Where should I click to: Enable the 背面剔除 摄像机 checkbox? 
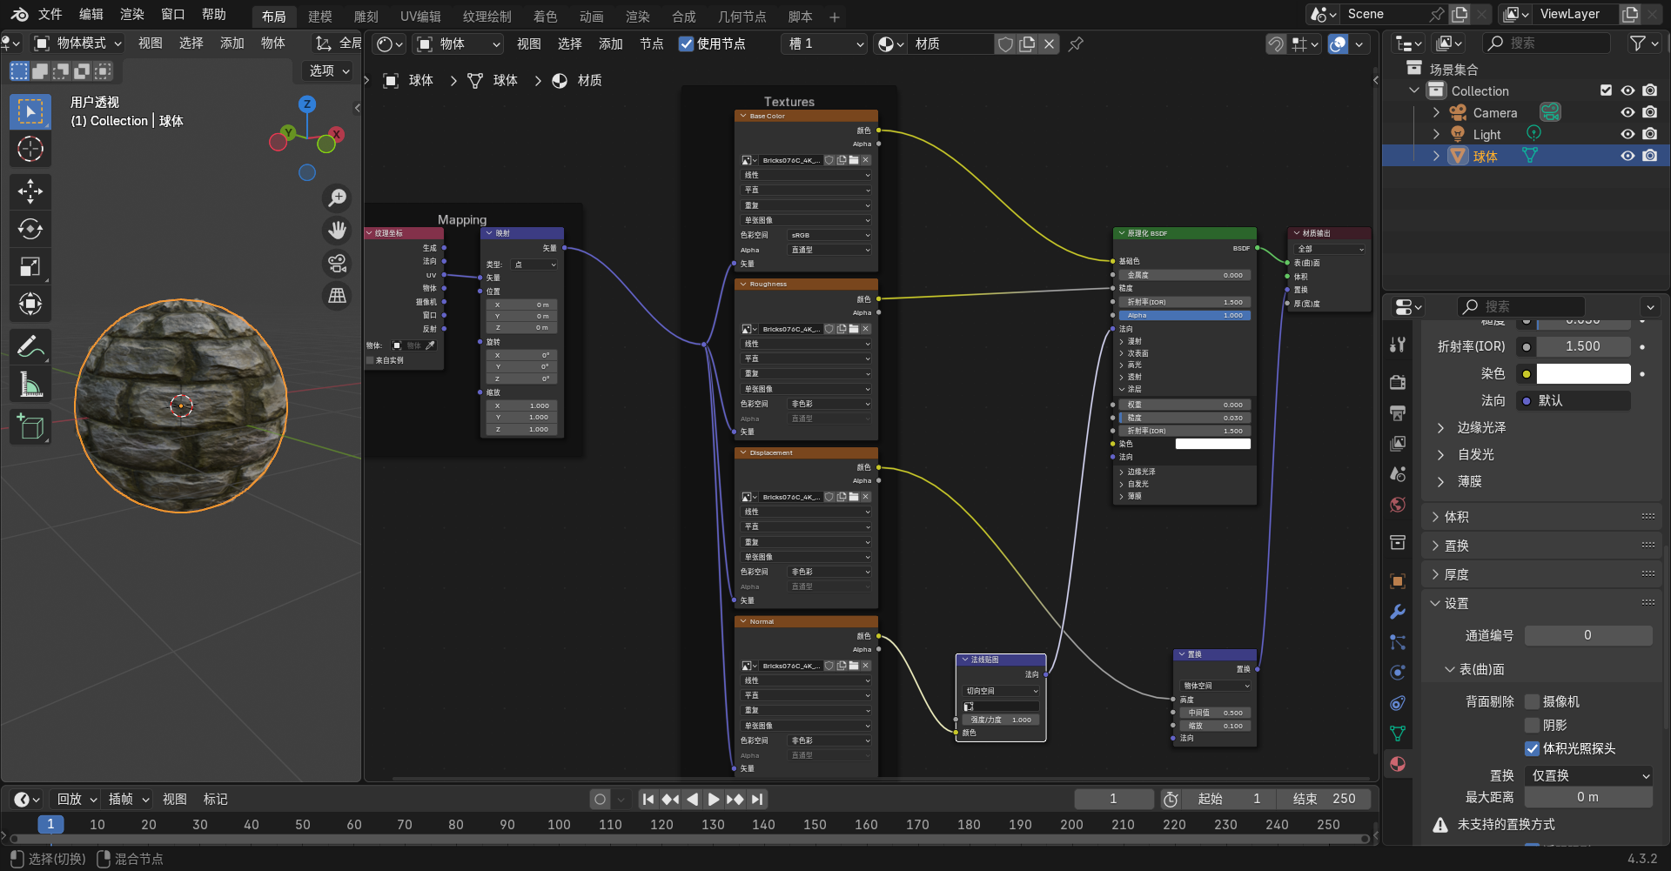pos(1533,701)
